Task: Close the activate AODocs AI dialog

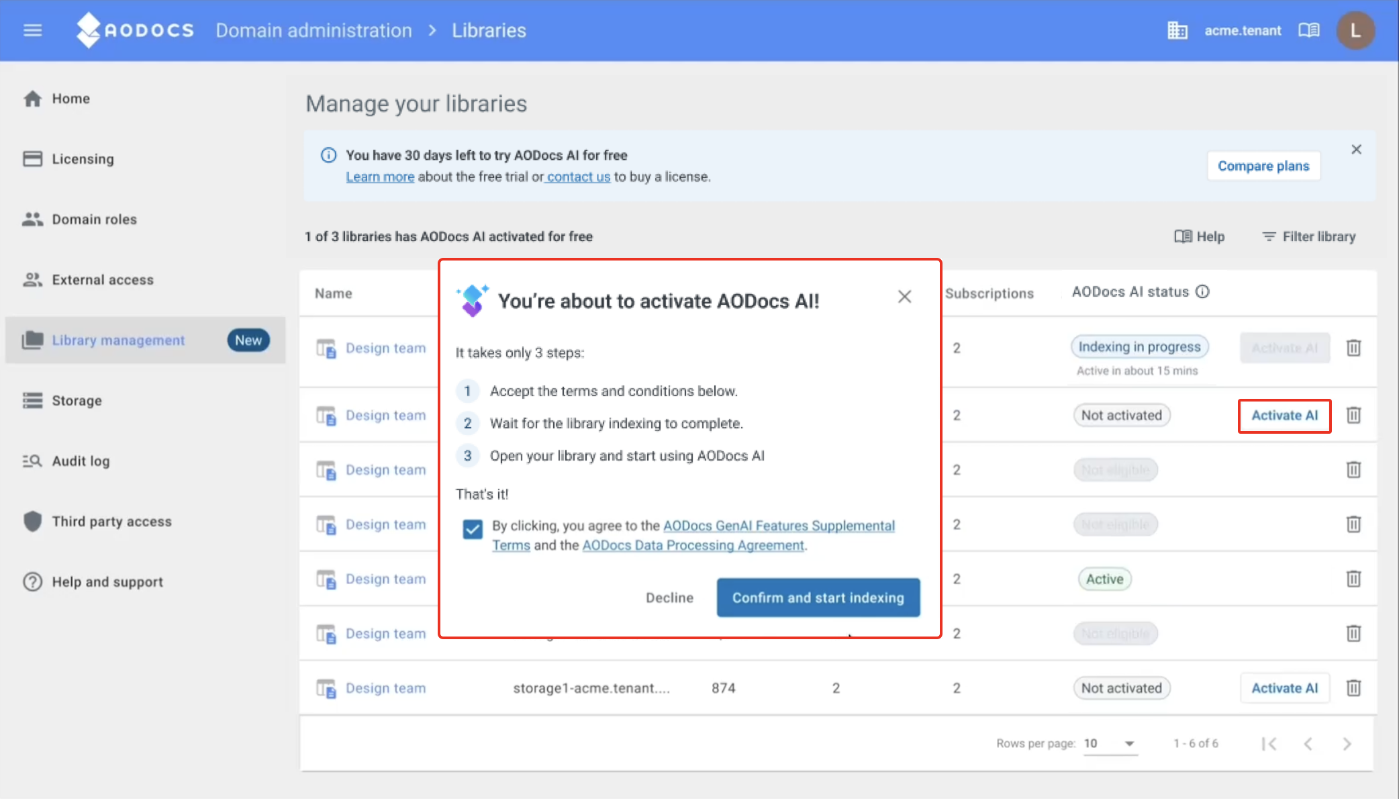Action: (x=904, y=296)
